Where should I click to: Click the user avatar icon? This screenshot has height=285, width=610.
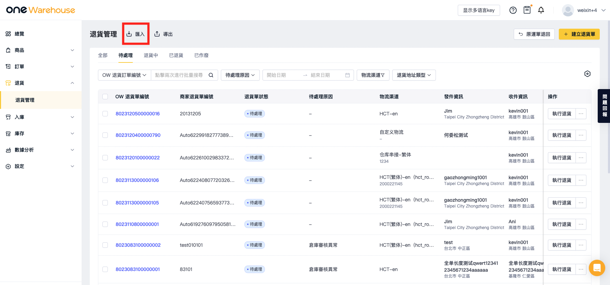point(568,10)
